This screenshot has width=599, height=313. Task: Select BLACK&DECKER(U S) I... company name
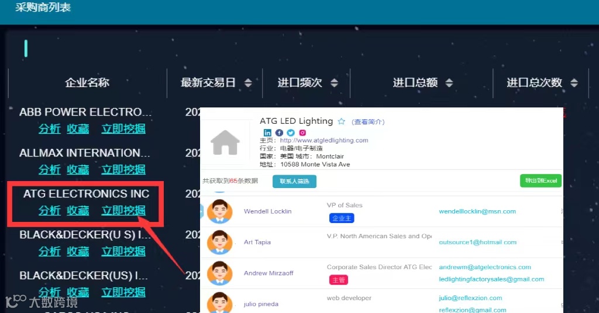(x=85, y=235)
